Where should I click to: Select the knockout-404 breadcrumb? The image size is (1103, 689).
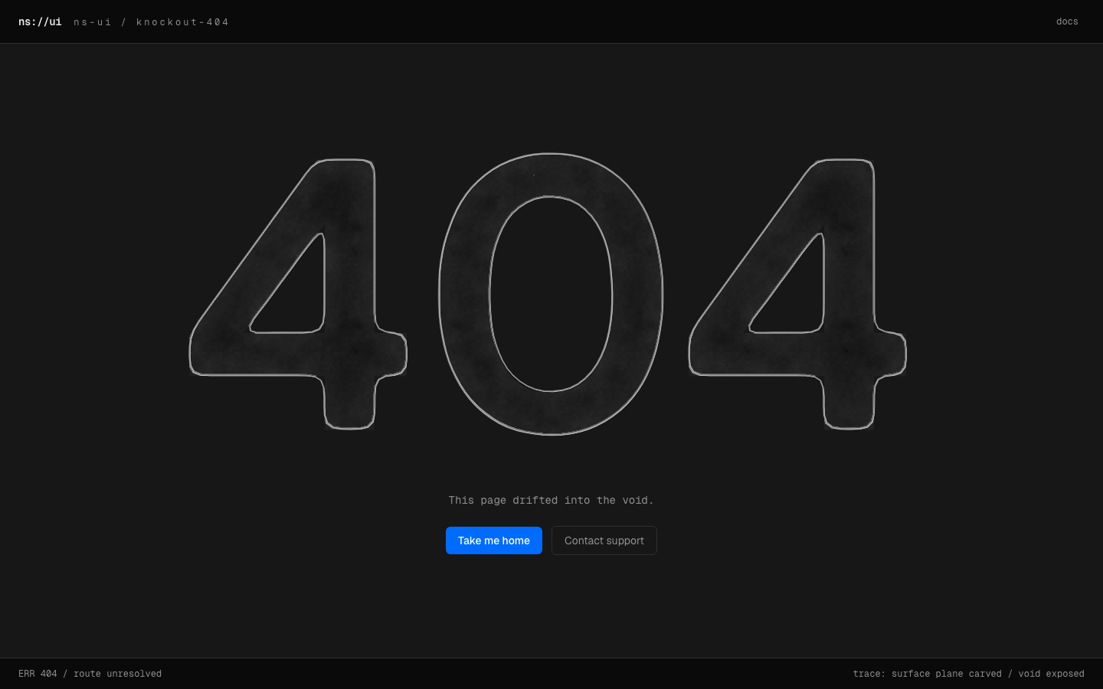182,22
